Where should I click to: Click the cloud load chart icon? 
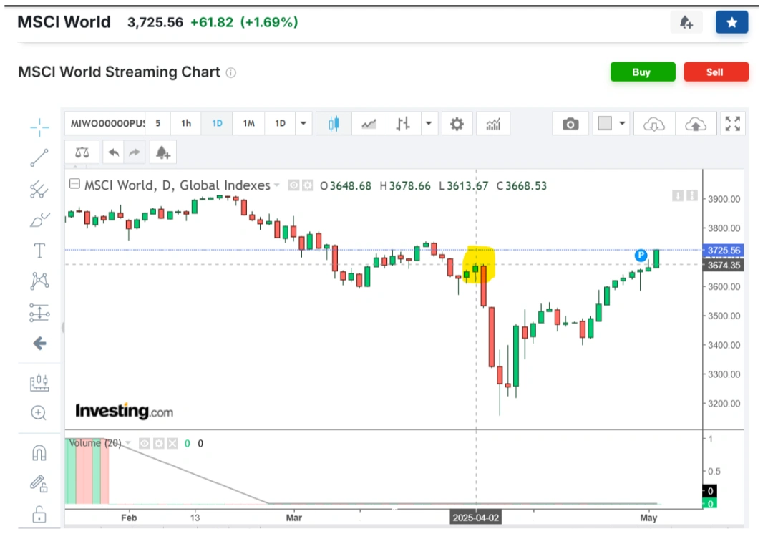click(x=653, y=124)
